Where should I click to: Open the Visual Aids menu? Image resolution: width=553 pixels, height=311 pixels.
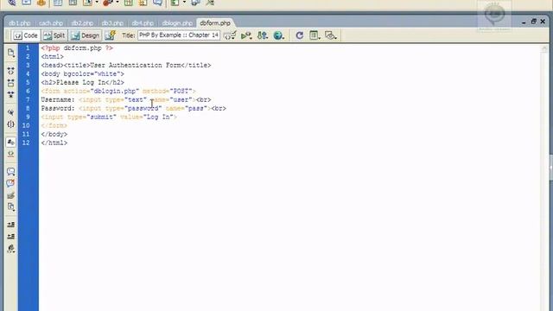click(x=330, y=35)
